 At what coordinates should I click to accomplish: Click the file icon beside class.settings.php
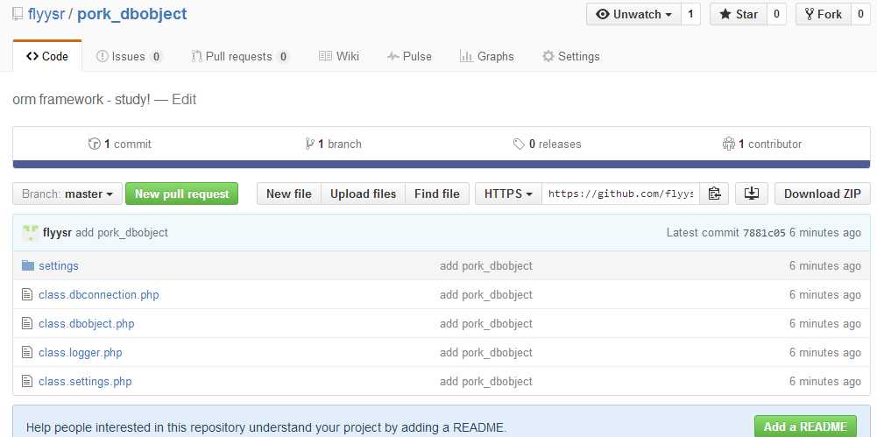point(27,382)
